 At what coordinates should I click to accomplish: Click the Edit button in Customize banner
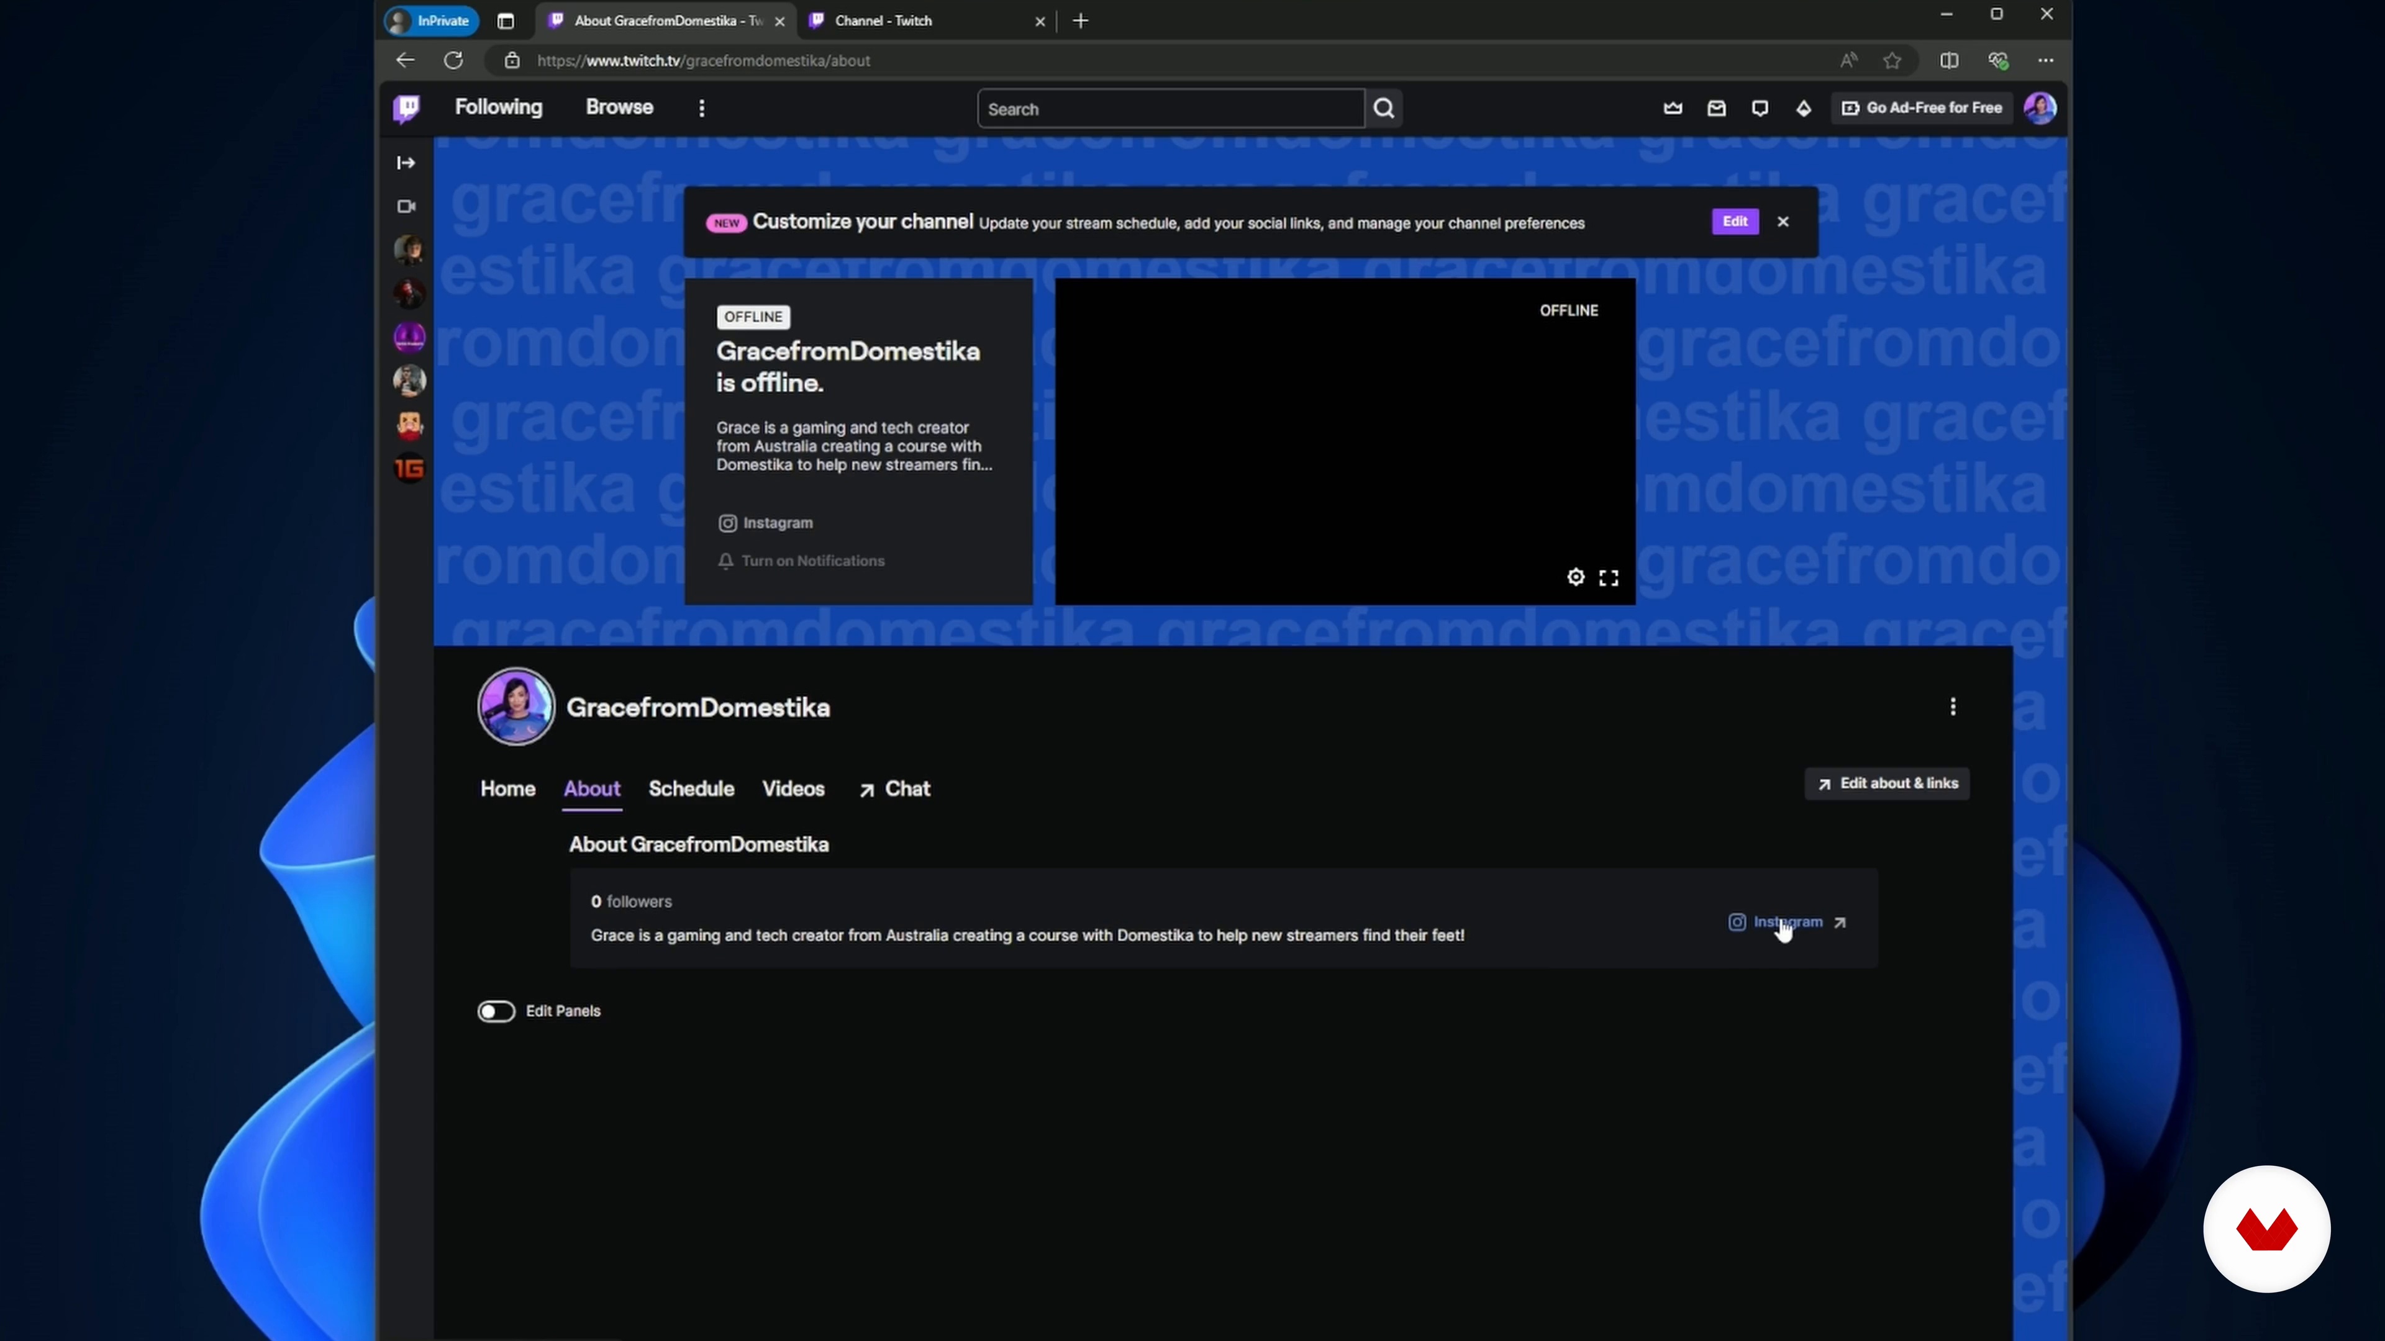[1734, 221]
